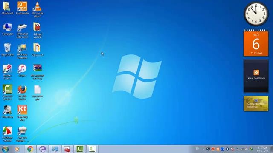Select the HP Deskjet 1510 series shortcut

tap(22, 31)
